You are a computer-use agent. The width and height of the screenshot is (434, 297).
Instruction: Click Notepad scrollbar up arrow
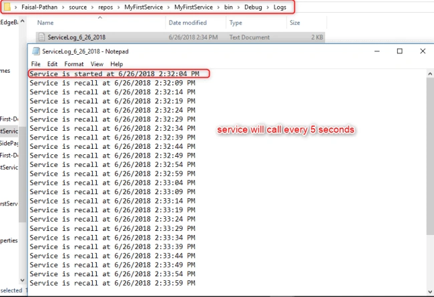(430, 73)
